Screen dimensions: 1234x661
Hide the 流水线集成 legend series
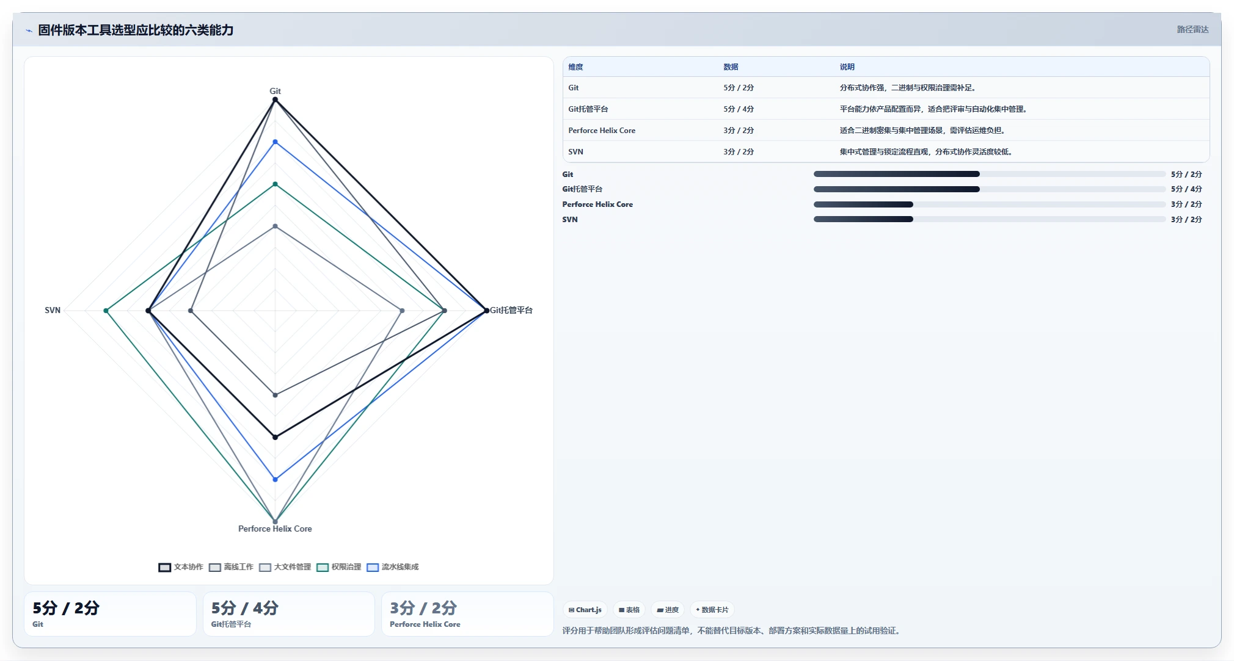[x=393, y=567]
